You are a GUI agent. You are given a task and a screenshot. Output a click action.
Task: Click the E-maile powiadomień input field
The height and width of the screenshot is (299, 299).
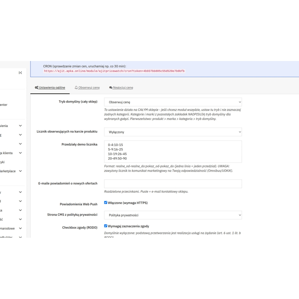coord(173,184)
